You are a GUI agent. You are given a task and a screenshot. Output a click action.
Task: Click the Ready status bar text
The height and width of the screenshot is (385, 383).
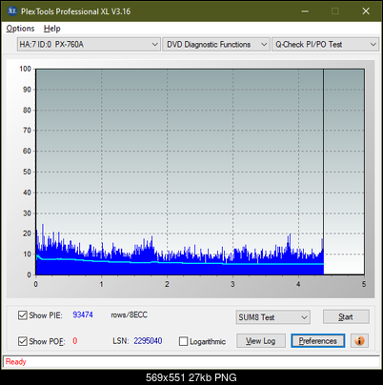[x=15, y=361]
